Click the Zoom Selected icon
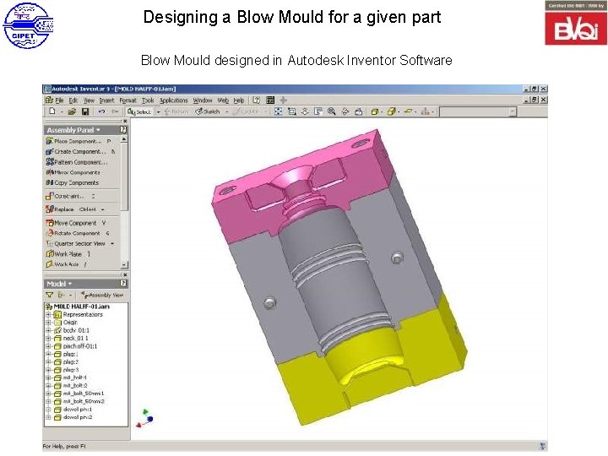The width and height of the screenshot is (608, 456). coord(318,111)
